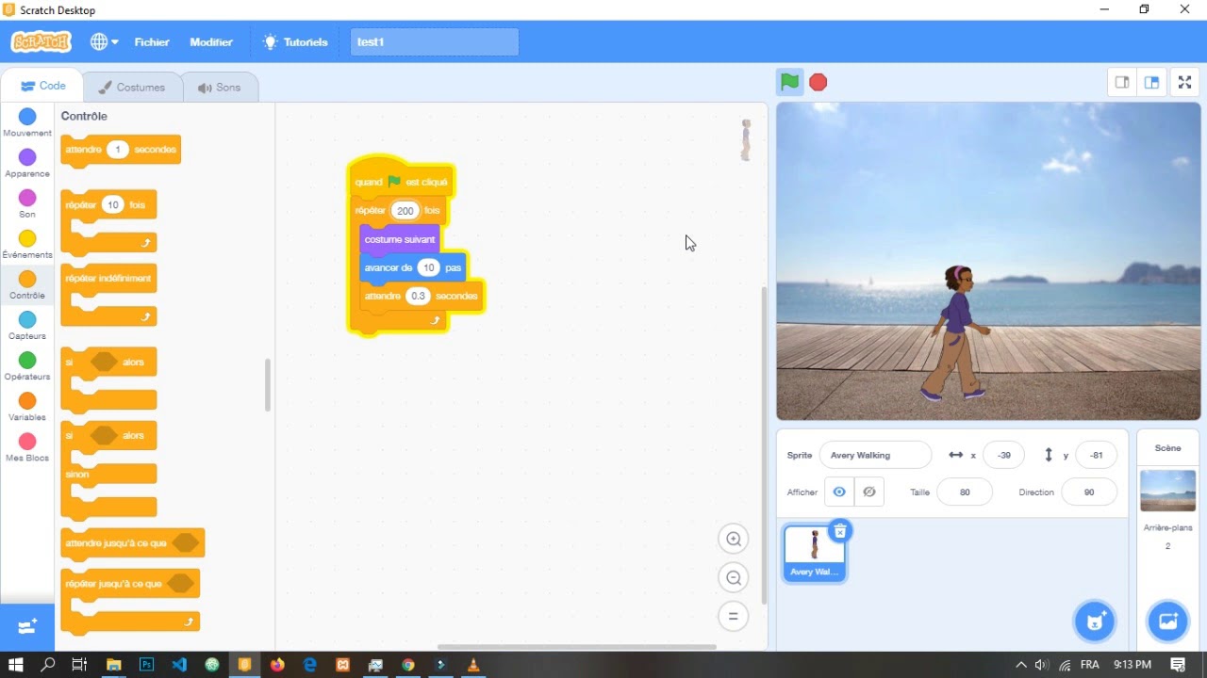Switch to the Sons tab
This screenshot has width=1207, height=678.
click(x=219, y=87)
